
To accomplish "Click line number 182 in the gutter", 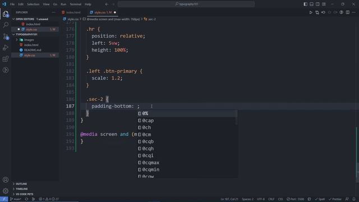I will point(70,71).
